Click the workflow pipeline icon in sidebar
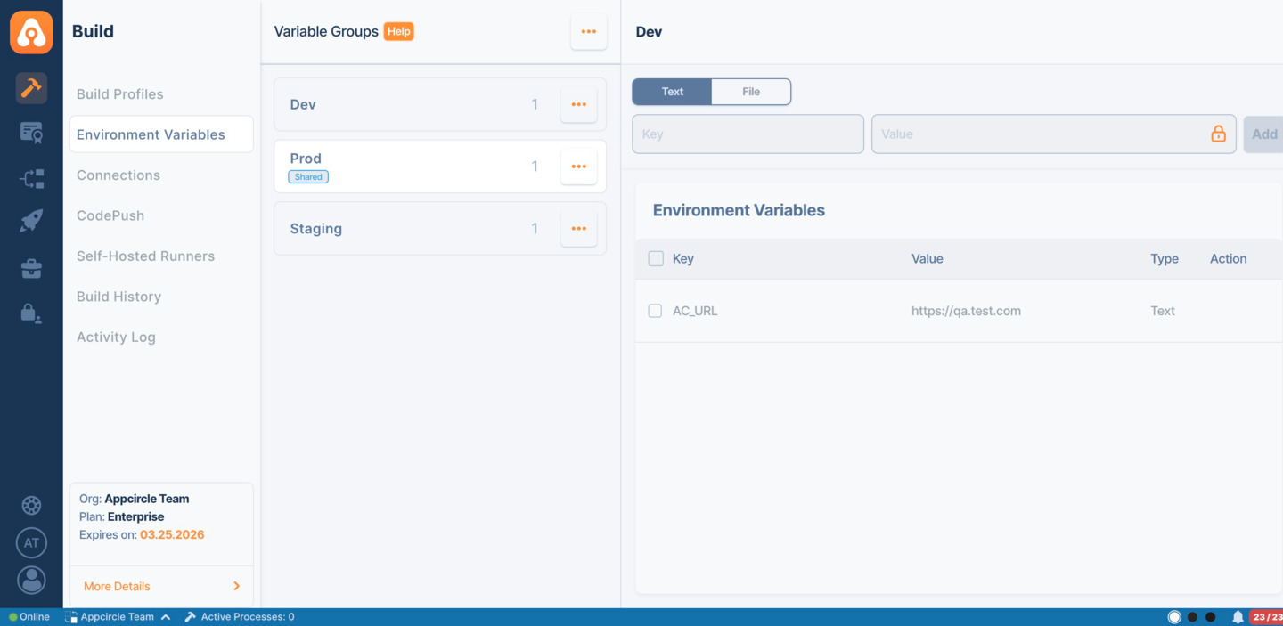1283x626 pixels. (x=31, y=178)
